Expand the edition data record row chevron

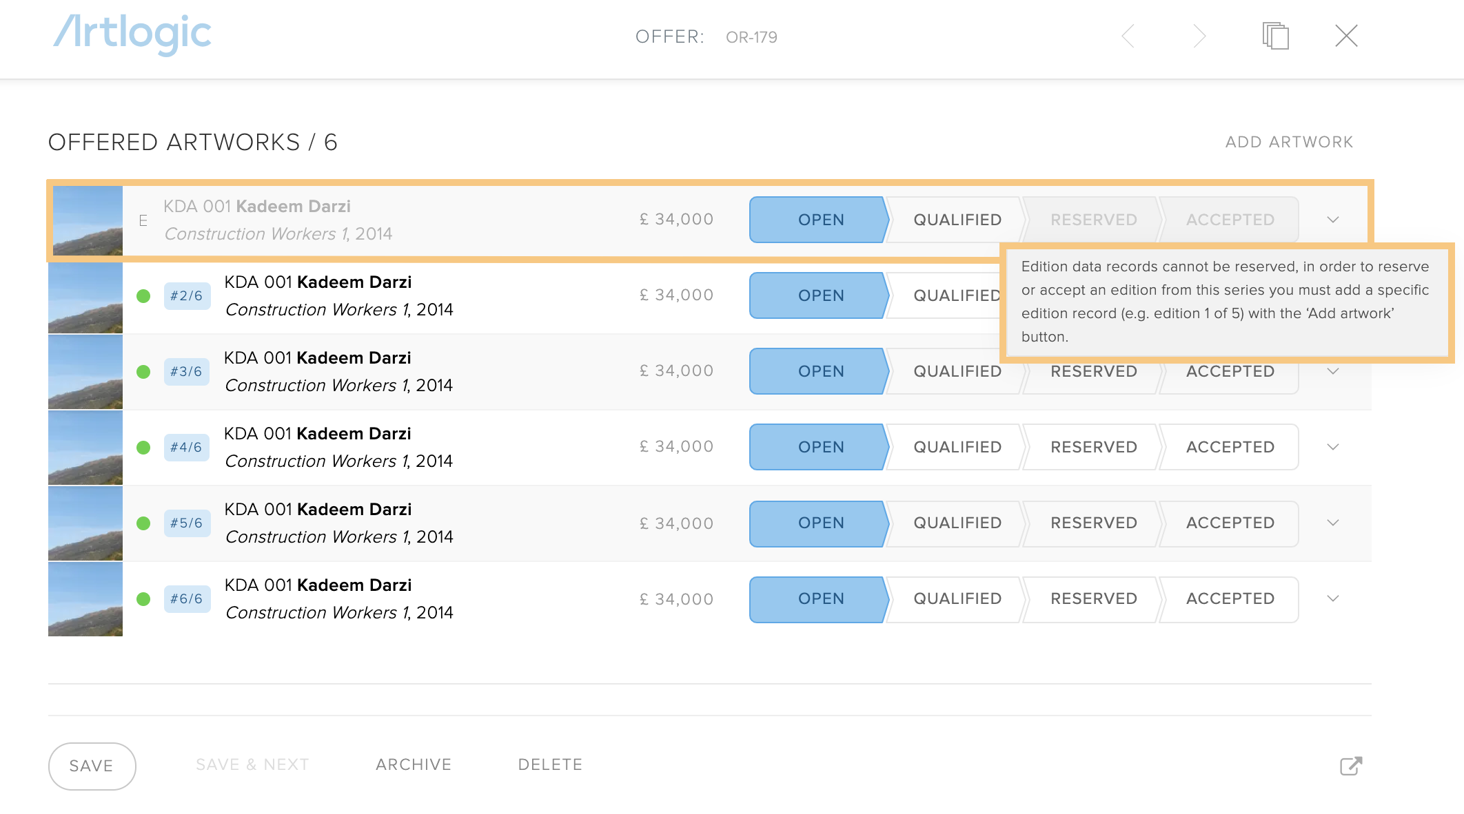coord(1333,220)
